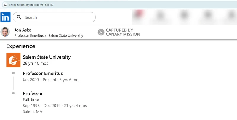Open the LinkedIn home logo
The image size is (237, 120).
pyautogui.click(x=5, y=17)
